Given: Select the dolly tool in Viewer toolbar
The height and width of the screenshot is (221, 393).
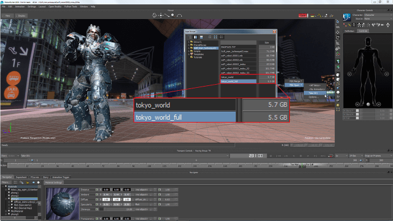Looking at the screenshot, I should 167,15.
